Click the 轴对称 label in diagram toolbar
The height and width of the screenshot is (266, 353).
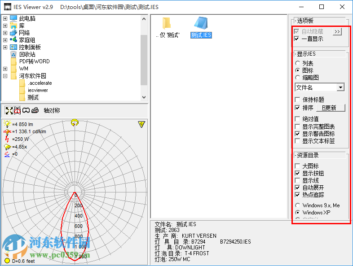(x=52, y=110)
